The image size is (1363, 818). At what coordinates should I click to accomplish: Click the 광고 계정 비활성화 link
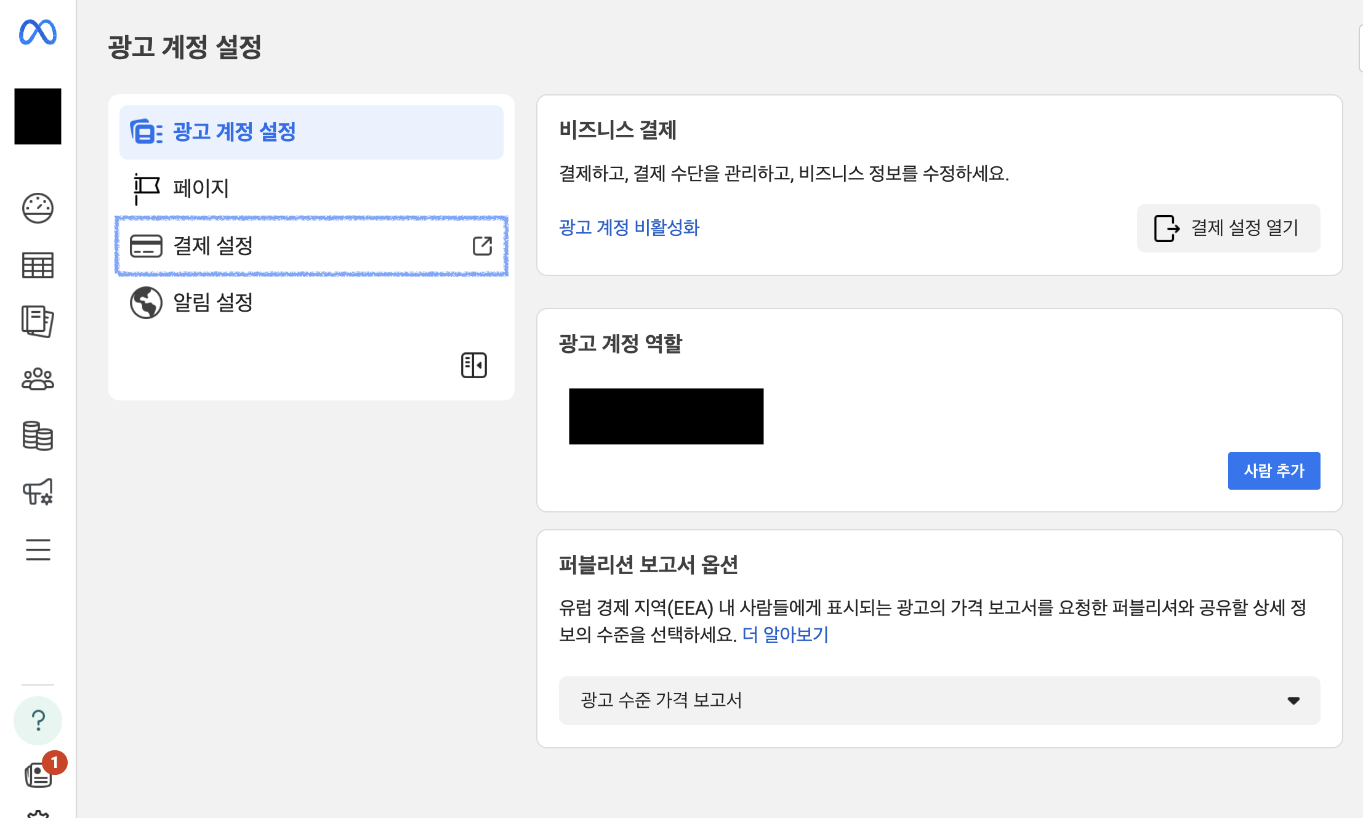[629, 228]
